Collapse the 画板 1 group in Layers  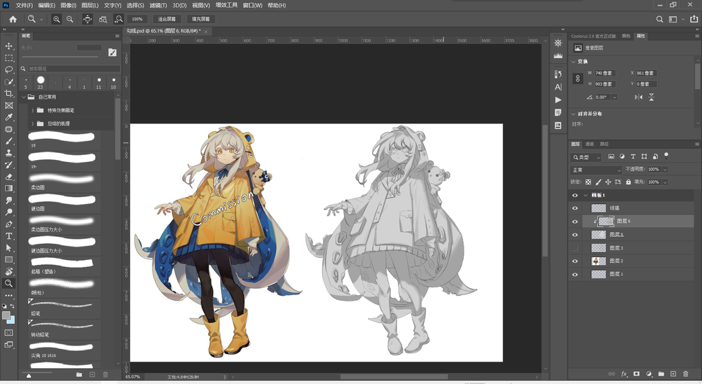[585, 195]
